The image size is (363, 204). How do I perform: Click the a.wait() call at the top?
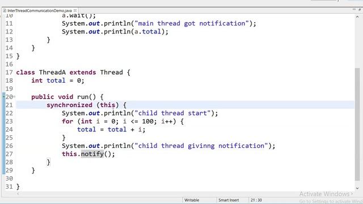[x=79, y=16]
